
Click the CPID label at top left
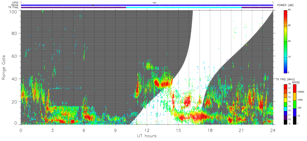15,3
